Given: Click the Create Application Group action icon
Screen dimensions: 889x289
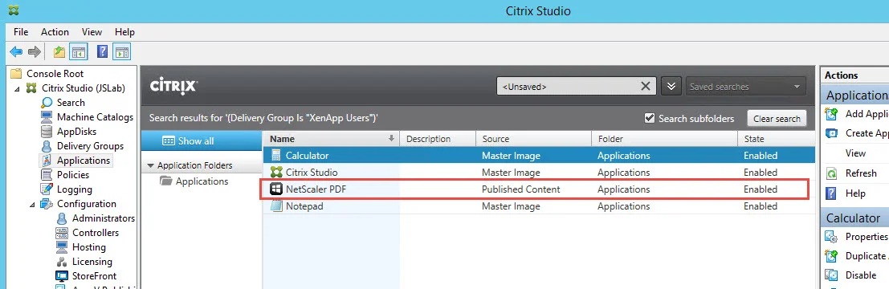Looking at the screenshot, I should [831, 133].
